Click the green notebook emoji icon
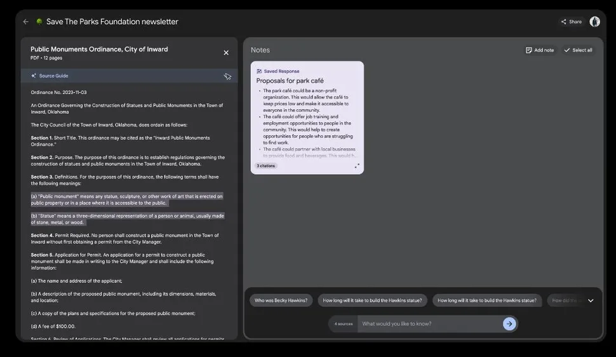This screenshot has height=357, width=616. [39, 22]
